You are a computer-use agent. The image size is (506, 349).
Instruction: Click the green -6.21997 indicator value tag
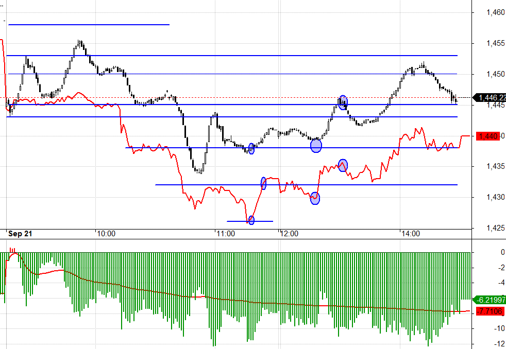coord(490,300)
